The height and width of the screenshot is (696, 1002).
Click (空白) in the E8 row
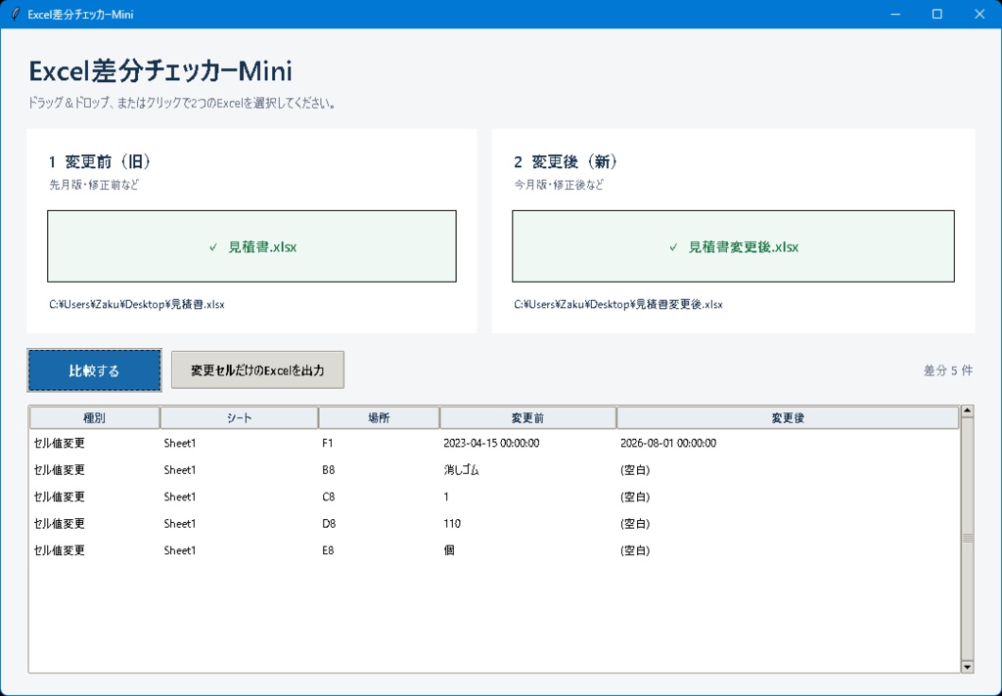tap(634, 550)
